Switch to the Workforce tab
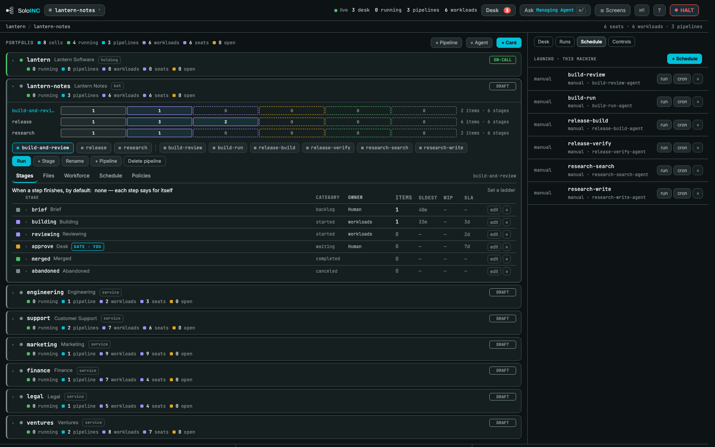The image size is (715, 447). pos(77,176)
